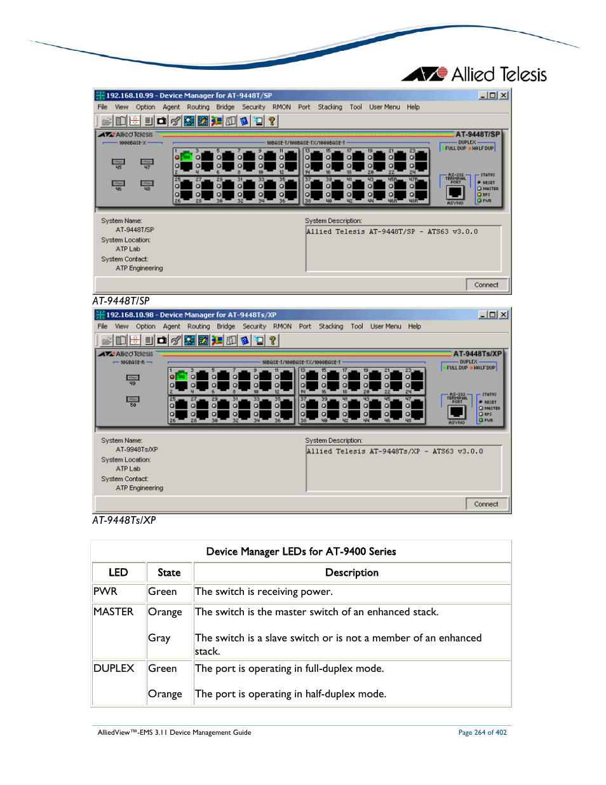Select 10GBASE-R port 50 on AT-9448Ts/XP

(x=133, y=399)
